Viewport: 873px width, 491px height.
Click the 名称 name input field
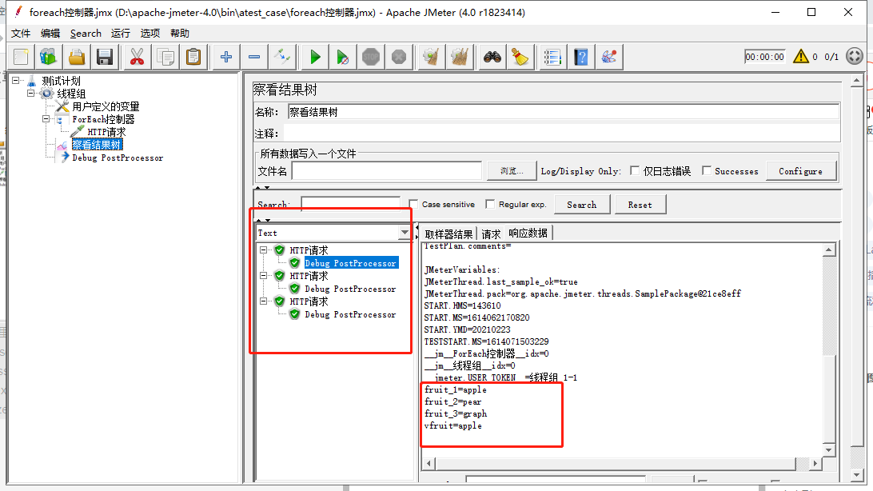click(x=564, y=112)
